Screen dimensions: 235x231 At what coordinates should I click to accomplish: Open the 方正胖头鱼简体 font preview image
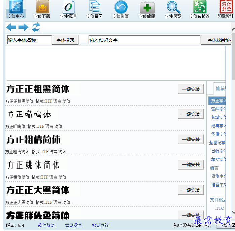[x=38, y=215]
